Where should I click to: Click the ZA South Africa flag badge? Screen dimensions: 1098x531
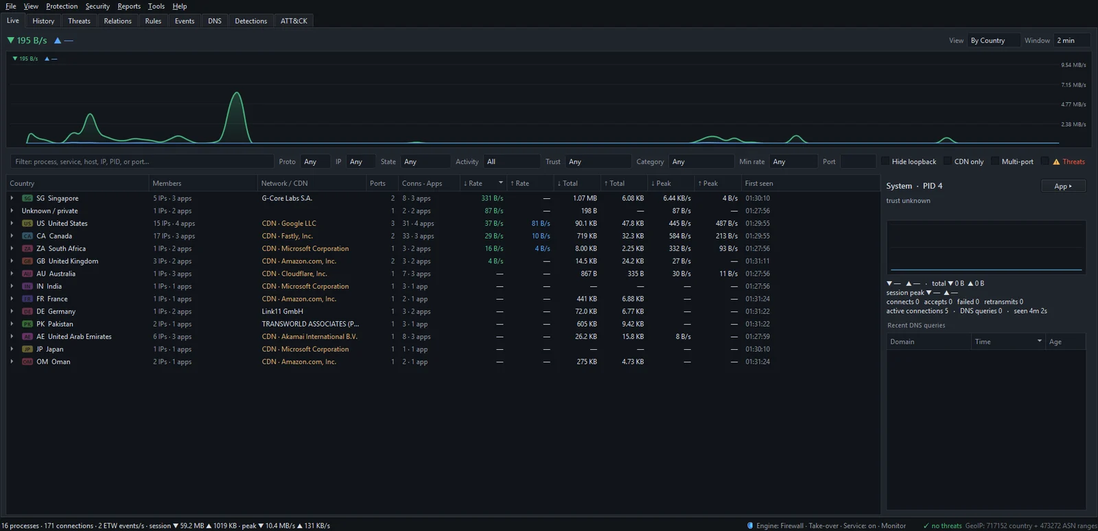[x=27, y=248]
